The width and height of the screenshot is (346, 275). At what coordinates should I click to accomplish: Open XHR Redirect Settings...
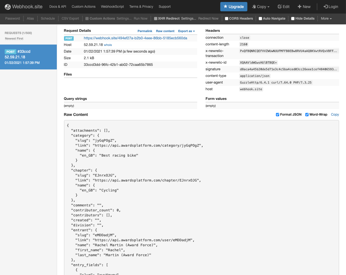click(x=188, y=19)
